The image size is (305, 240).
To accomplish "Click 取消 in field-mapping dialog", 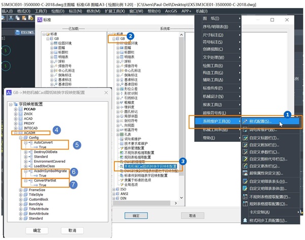I will coord(72,231).
